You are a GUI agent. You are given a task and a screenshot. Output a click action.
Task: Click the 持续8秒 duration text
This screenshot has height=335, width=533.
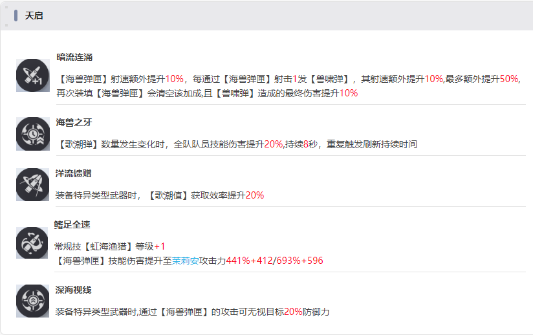(301, 144)
